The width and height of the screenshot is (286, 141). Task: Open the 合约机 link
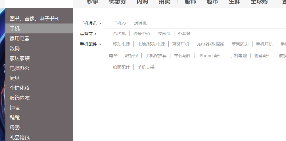119,34
